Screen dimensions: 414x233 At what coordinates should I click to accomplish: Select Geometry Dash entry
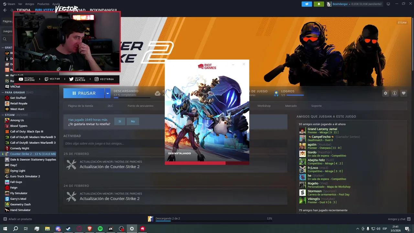point(20,204)
